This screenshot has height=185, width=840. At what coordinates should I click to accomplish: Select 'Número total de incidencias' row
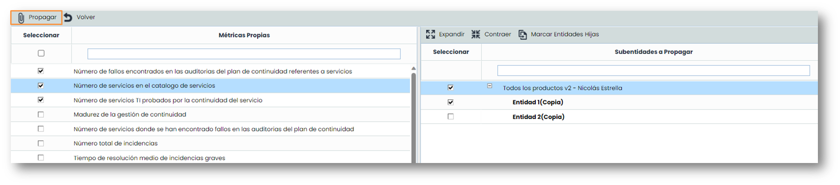[x=116, y=143]
